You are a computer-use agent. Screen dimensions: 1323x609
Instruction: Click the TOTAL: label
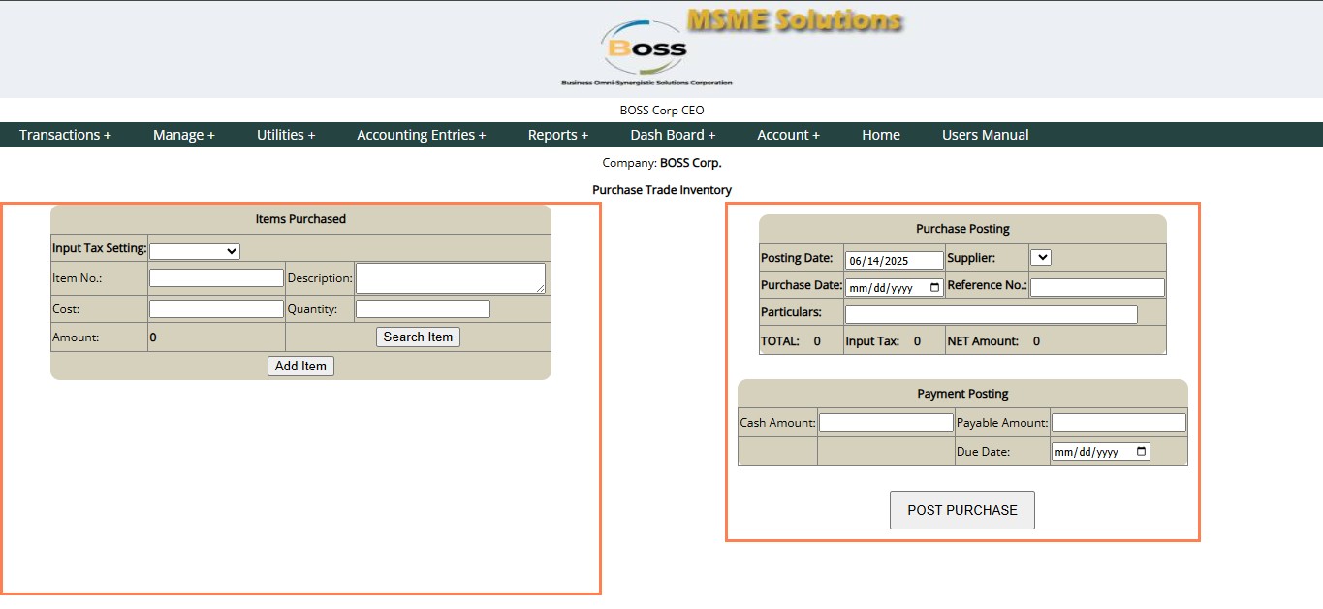[780, 341]
